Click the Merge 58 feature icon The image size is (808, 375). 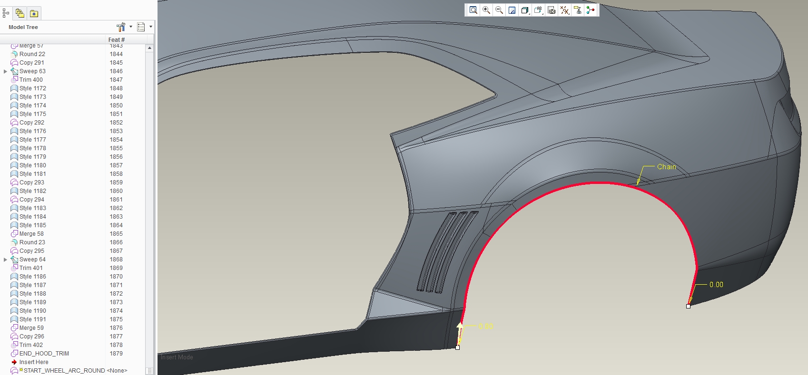14,234
